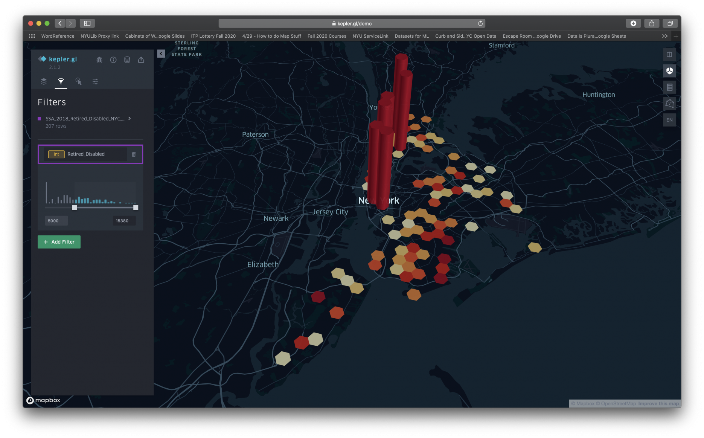Screen dimensions: 704x438
Task: Switch to the Layers tab
Action: click(44, 81)
